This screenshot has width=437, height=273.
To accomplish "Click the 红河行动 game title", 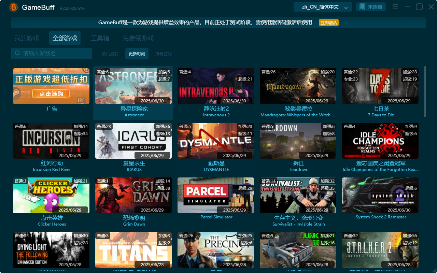I will tap(52, 163).
